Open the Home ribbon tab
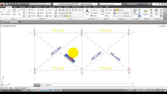The image size is (167, 94). coord(9,7)
